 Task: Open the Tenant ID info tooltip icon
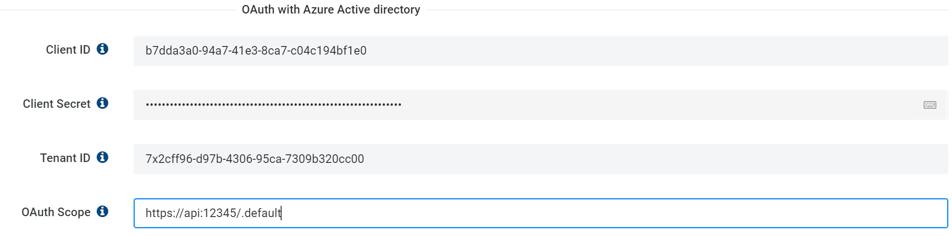[103, 157]
